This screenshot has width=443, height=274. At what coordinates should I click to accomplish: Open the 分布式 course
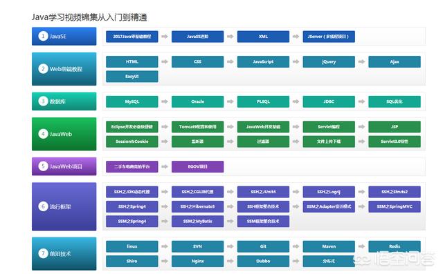(329, 261)
